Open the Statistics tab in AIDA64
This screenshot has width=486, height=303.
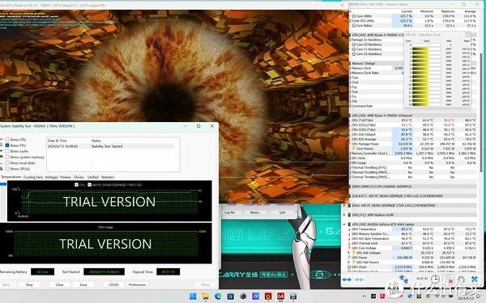(108, 177)
